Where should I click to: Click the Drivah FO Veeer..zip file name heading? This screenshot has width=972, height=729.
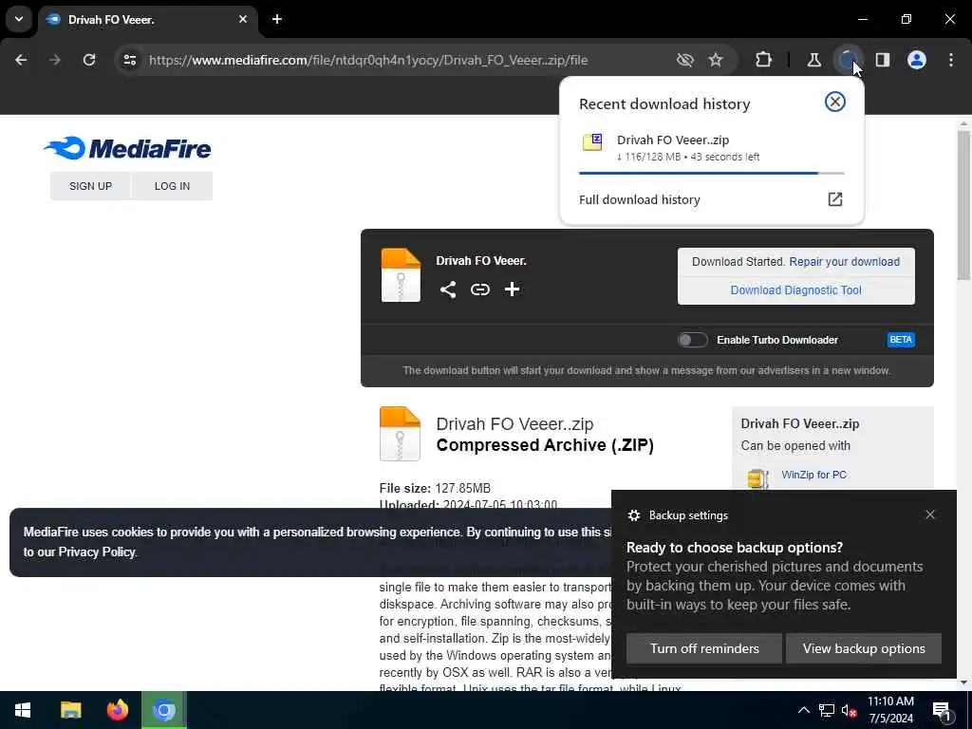pyautogui.click(x=514, y=424)
